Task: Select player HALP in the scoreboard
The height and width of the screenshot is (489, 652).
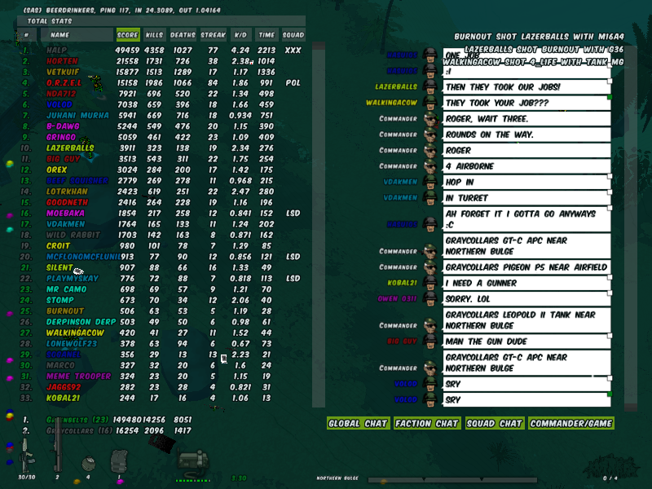Action: point(56,50)
